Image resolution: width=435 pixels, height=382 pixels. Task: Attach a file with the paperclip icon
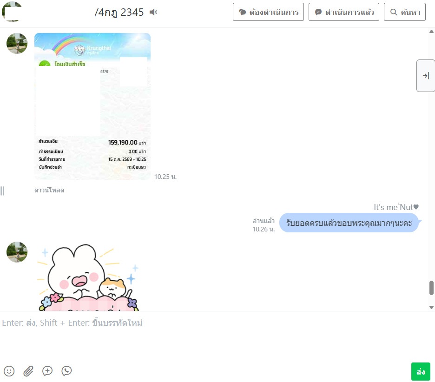(28, 371)
